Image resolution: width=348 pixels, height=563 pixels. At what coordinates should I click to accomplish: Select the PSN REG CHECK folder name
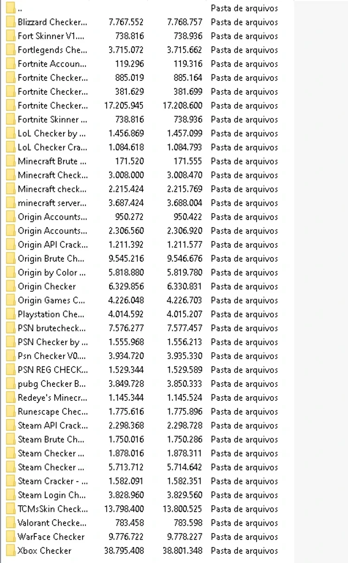tap(52, 370)
